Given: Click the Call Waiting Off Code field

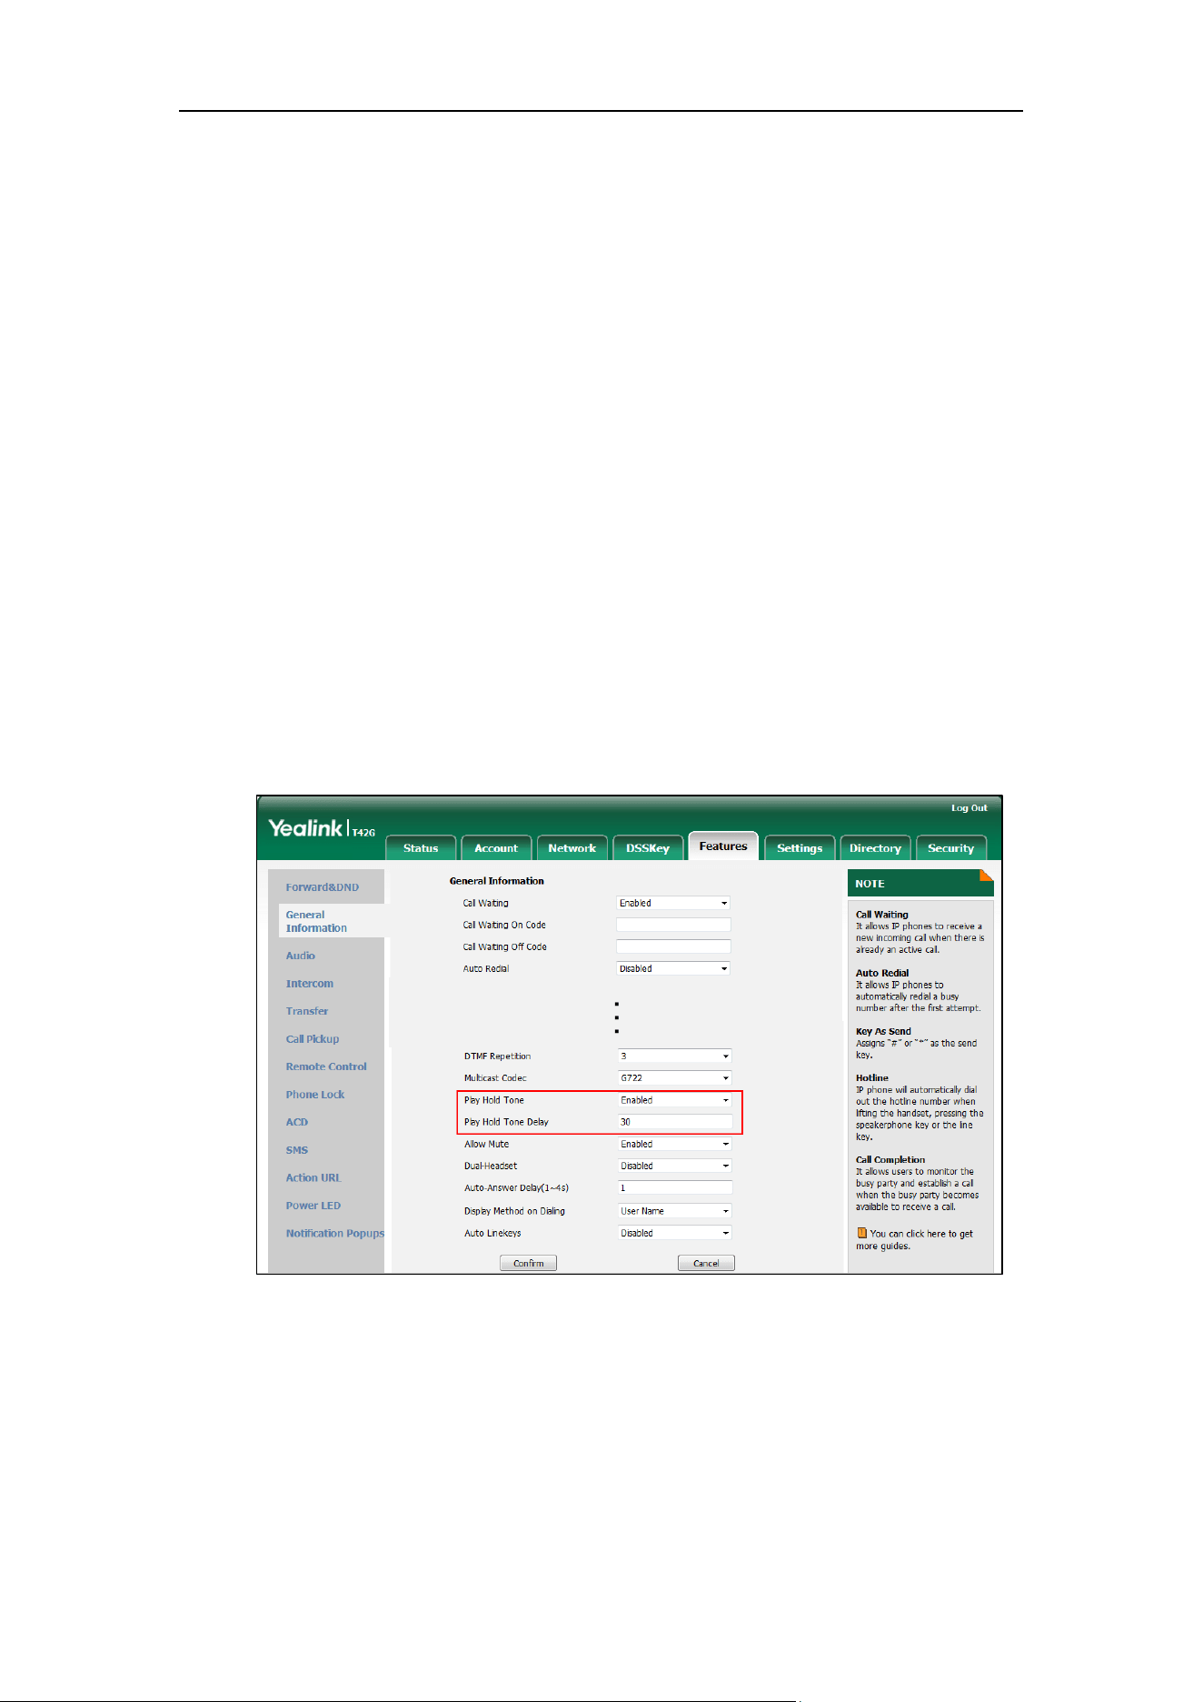Looking at the screenshot, I should click(x=673, y=946).
